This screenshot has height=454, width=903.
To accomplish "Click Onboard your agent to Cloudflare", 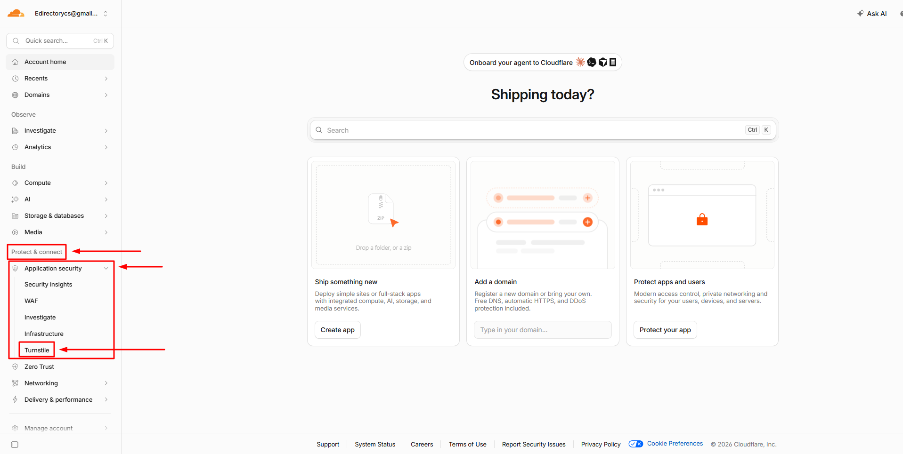I will (x=543, y=63).
